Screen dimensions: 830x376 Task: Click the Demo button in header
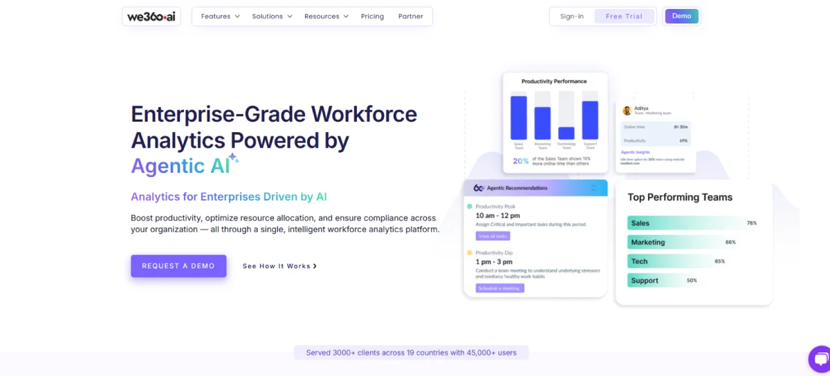(x=681, y=17)
